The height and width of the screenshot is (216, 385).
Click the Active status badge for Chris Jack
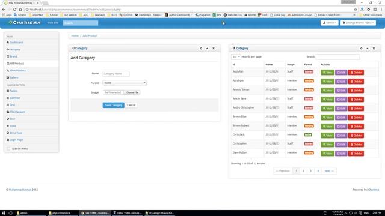point(308,135)
